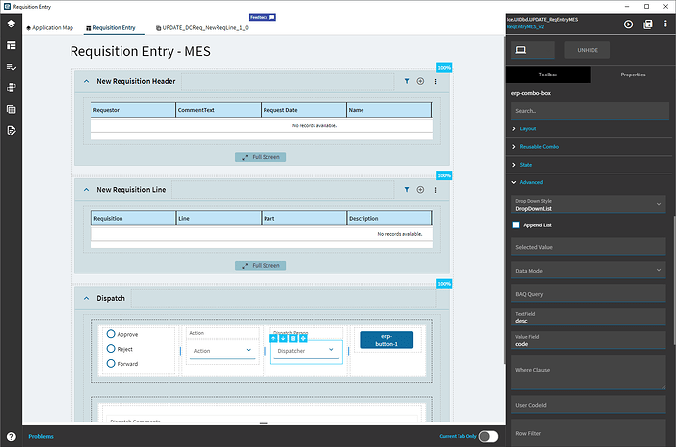Screen dimensions: 676x447
Task: Open overflow menu of New Requisition Header
Action: (435, 81)
